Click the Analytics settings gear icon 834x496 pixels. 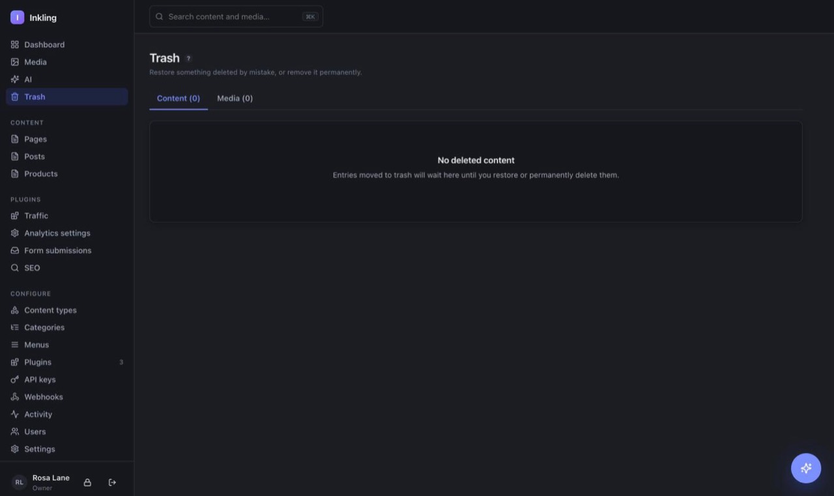tap(15, 233)
